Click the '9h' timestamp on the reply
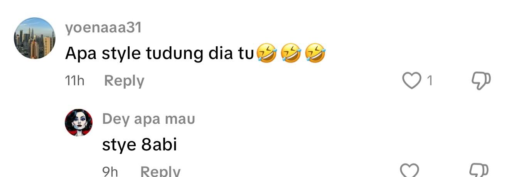Screen dimensions: 509x177 coord(110,171)
